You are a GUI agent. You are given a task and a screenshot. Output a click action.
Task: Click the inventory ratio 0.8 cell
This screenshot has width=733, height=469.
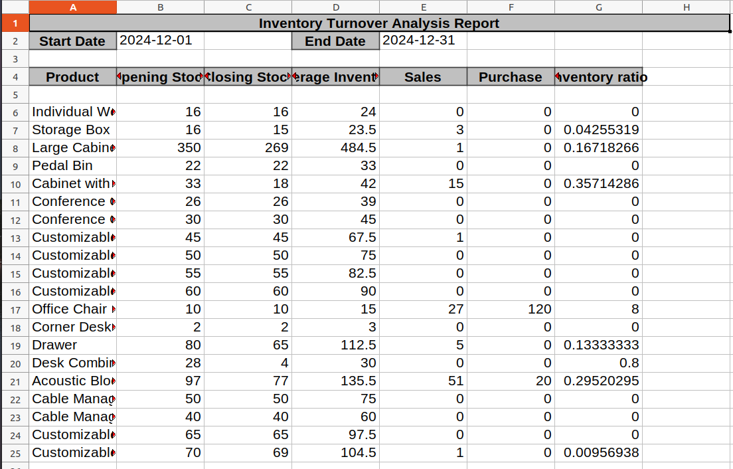598,363
